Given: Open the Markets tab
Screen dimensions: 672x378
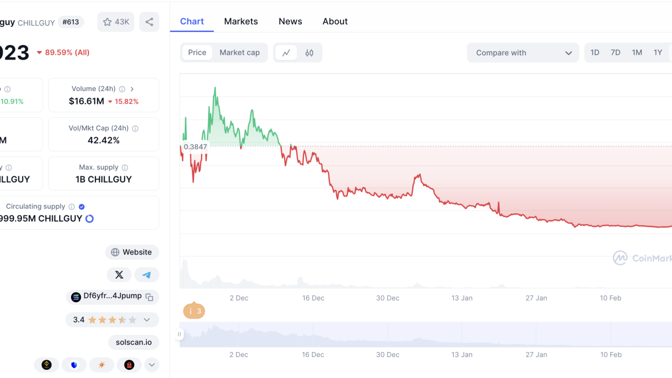Looking at the screenshot, I should [241, 22].
